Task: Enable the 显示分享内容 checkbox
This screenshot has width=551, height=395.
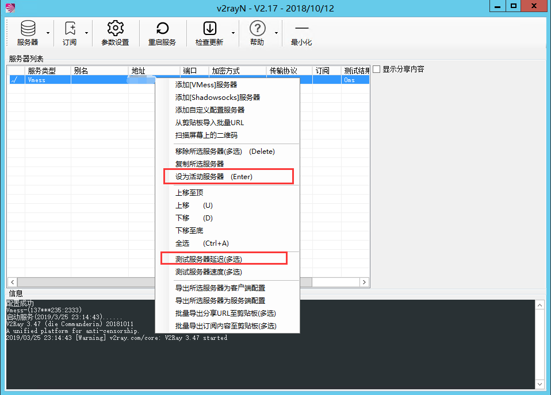Action: pyautogui.click(x=377, y=69)
